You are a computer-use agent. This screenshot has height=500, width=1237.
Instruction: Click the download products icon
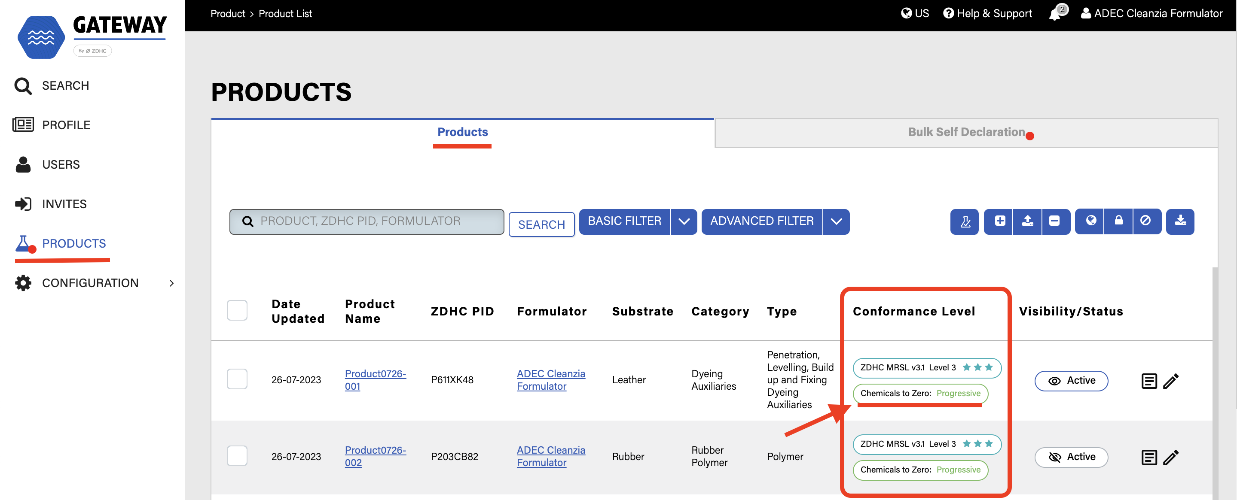pyautogui.click(x=1180, y=221)
